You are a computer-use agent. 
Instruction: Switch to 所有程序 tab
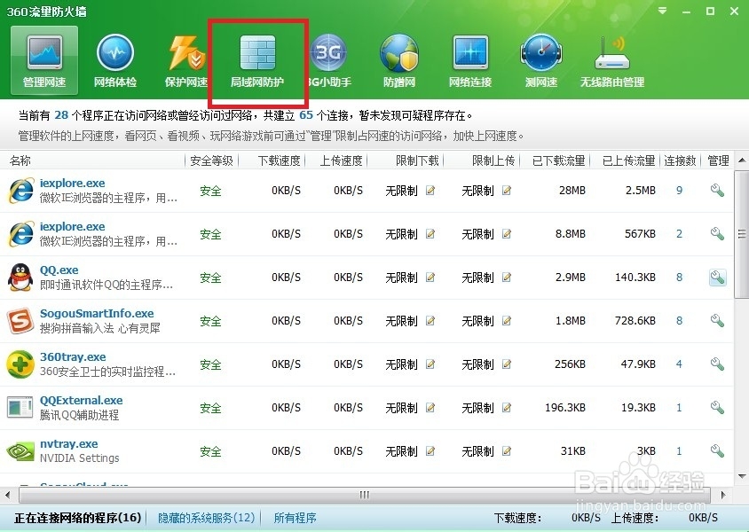pyautogui.click(x=295, y=518)
